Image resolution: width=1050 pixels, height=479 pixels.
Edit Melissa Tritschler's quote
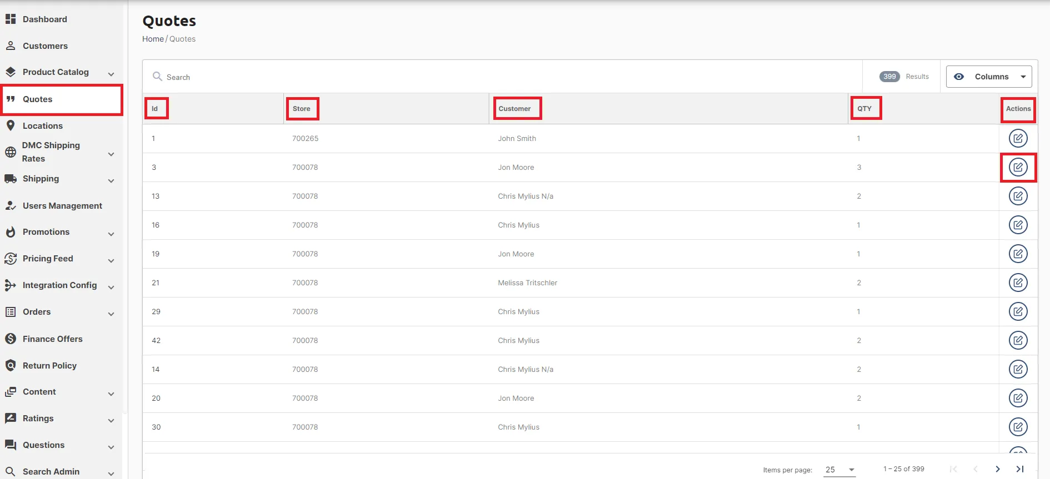click(x=1018, y=283)
